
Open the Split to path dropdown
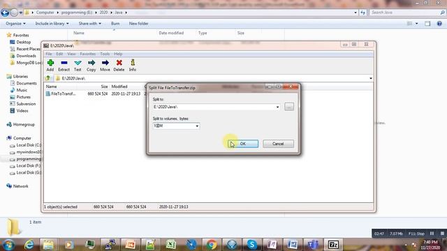(277, 107)
